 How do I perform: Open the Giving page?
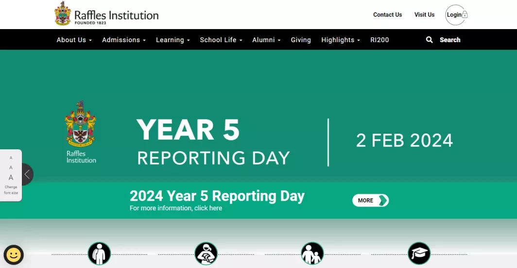tap(301, 40)
